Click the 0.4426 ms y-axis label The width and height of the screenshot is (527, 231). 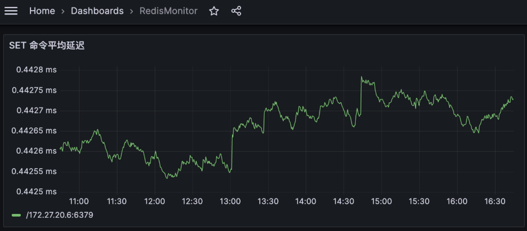click(x=36, y=151)
